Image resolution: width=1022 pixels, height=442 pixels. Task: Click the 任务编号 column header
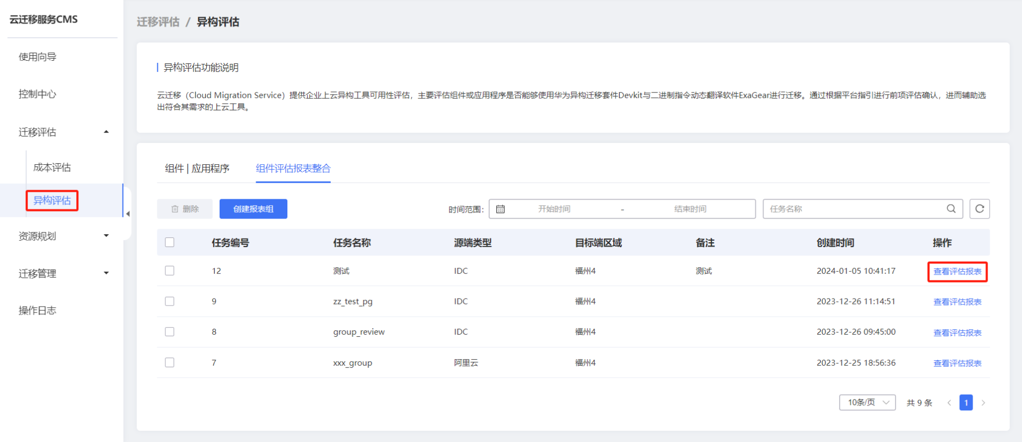tap(230, 243)
